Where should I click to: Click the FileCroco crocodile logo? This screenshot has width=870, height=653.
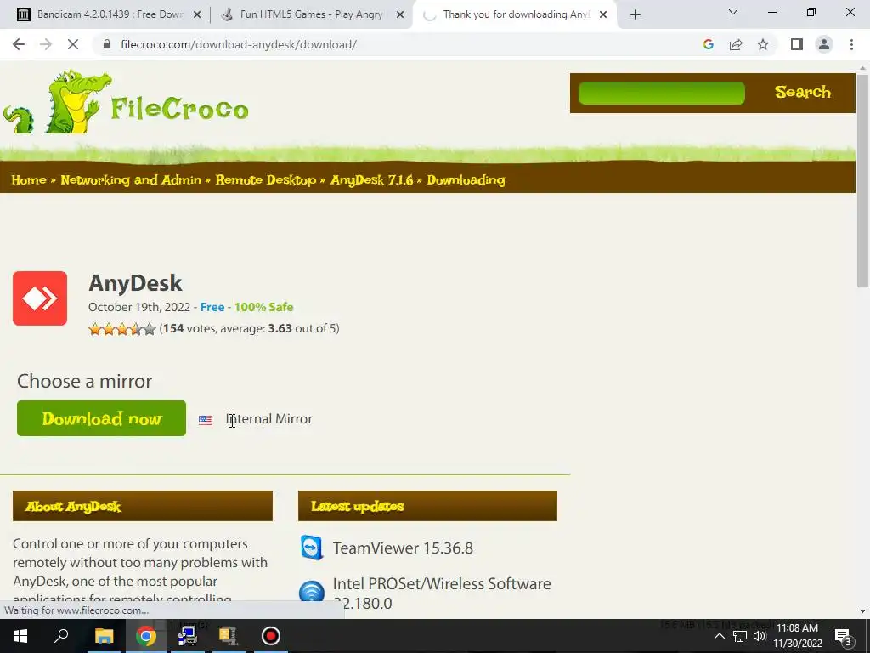click(126, 103)
